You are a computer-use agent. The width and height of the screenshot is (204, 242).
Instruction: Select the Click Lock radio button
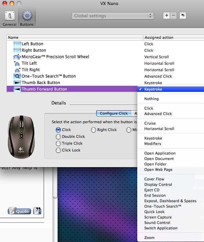click(58, 150)
